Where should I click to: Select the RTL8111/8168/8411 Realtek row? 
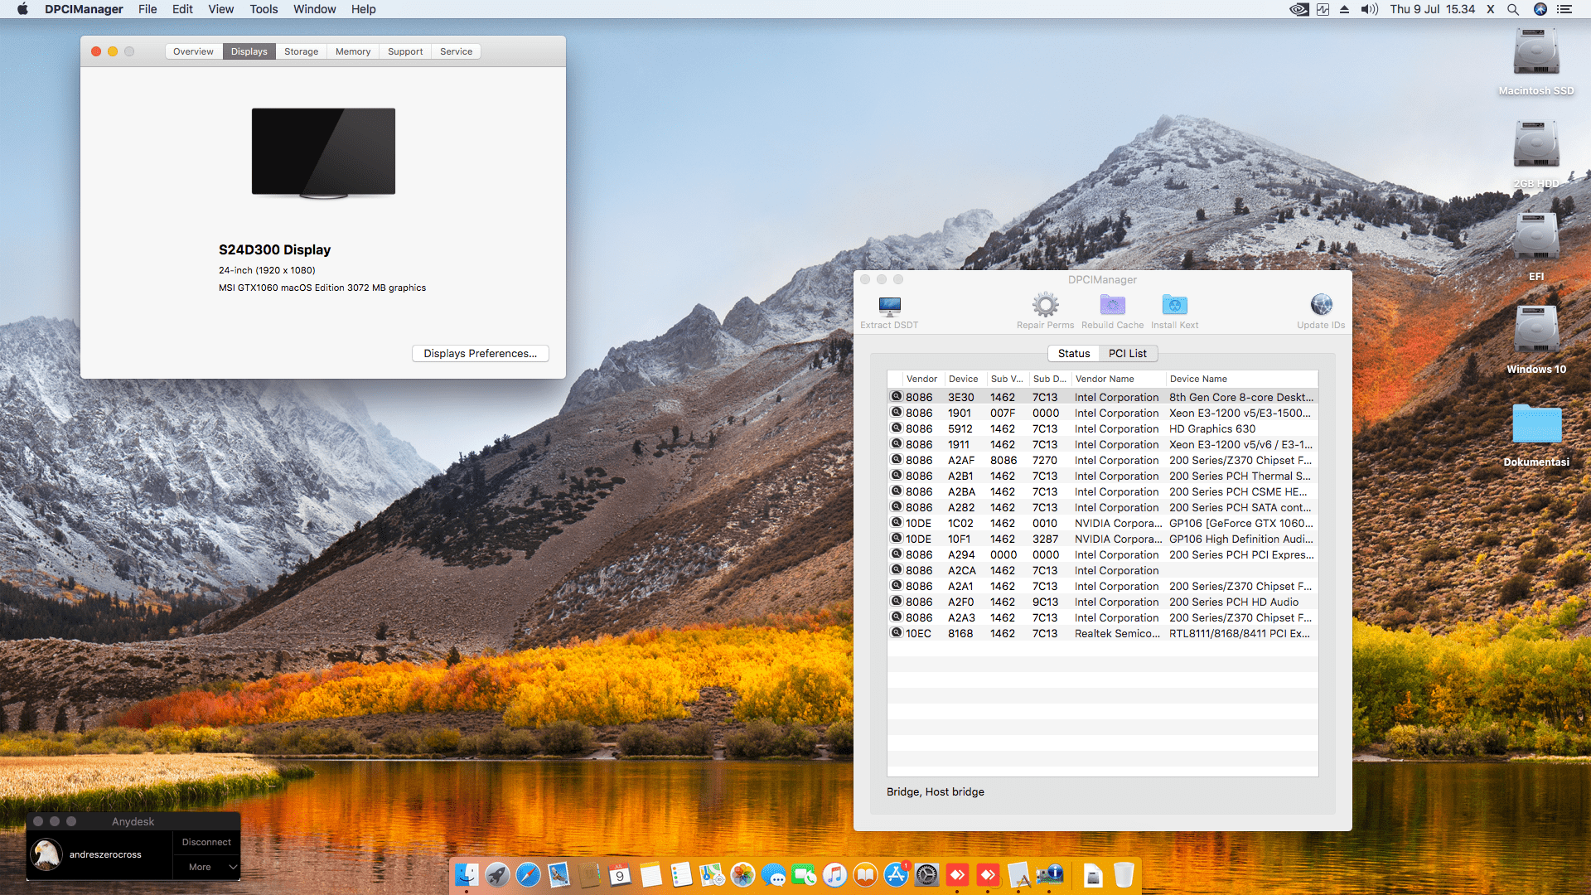1102,633
